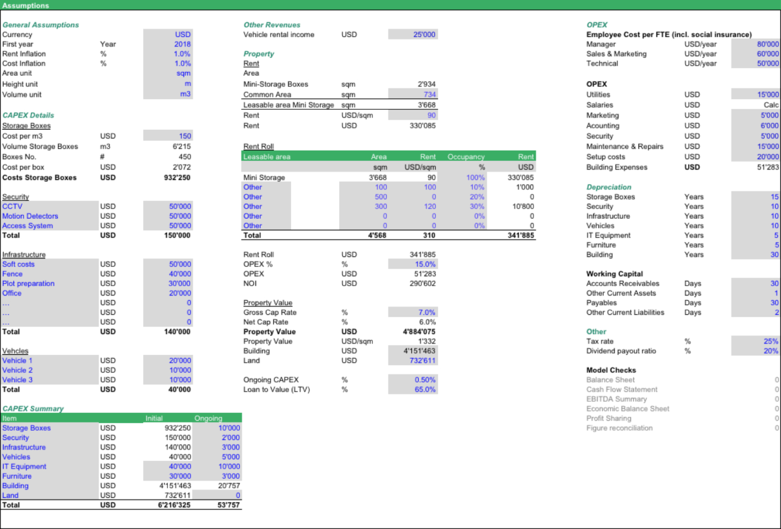Screen dimensions: 781x529
Task: Open the Storage Boxes link in CAPEX Summary
Action: click(x=26, y=428)
